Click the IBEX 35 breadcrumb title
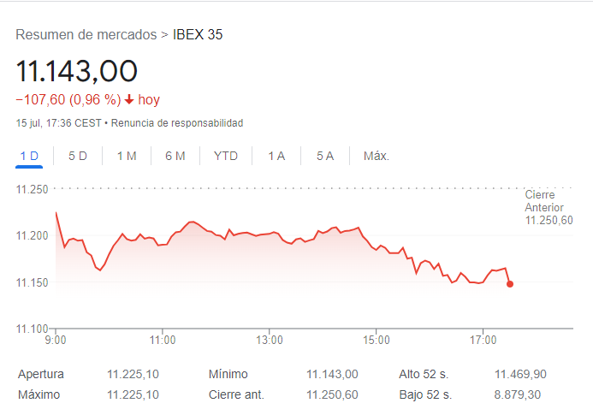The image size is (593, 415). [198, 35]
